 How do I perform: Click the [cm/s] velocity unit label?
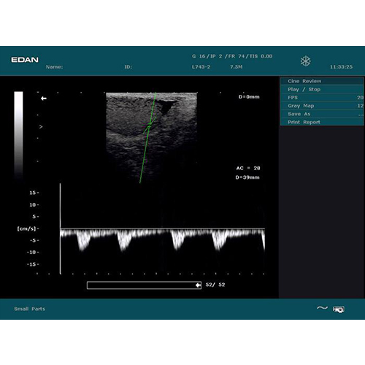tap(26, 228)
